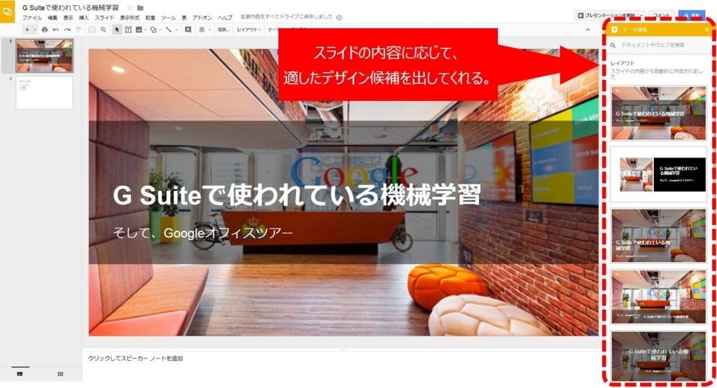Open the スライド menu
The image size is (717, 388).
(x=104, y=18)
